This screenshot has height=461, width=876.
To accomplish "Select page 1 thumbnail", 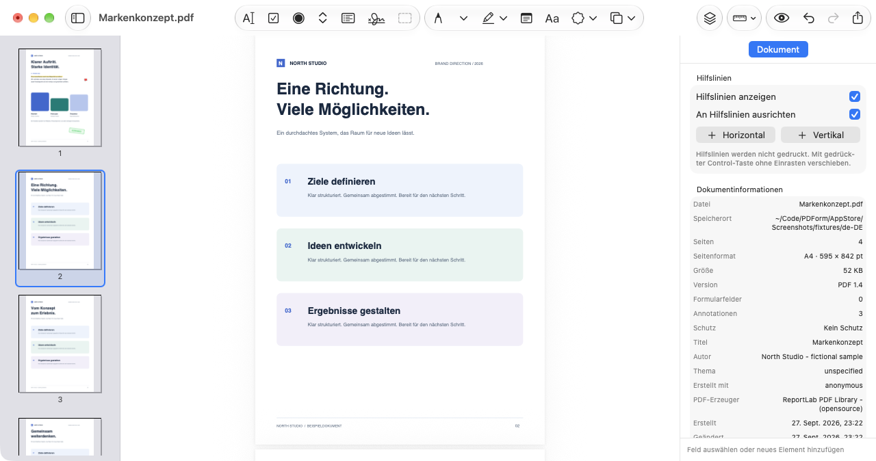I will point(60,98).
